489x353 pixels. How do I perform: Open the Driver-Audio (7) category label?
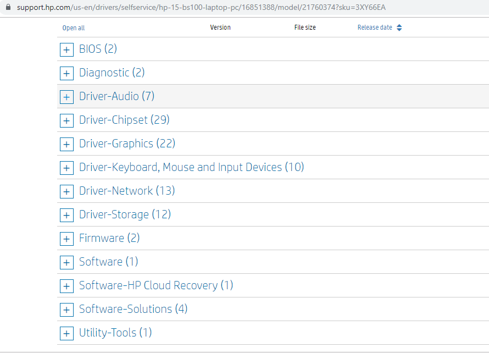click(116, 96)
